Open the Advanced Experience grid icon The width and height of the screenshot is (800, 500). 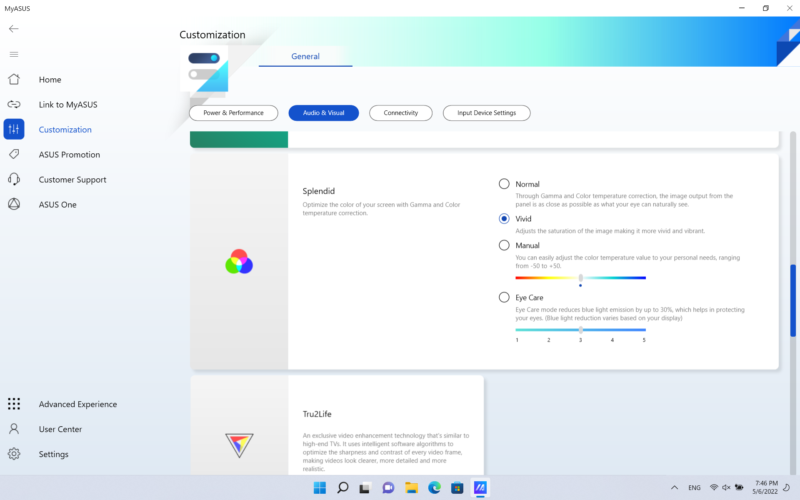click(14, 404)
